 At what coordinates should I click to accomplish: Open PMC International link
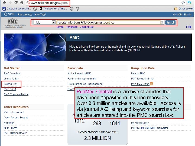14,112
